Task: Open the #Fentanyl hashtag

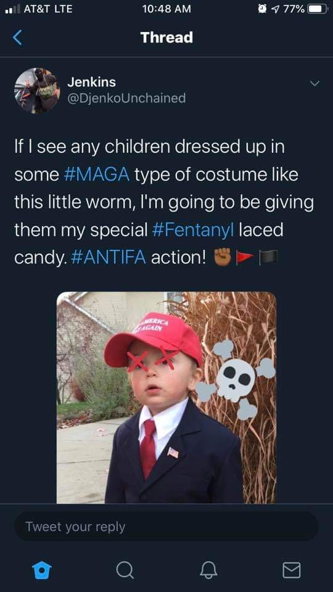Action: point(193,230)
